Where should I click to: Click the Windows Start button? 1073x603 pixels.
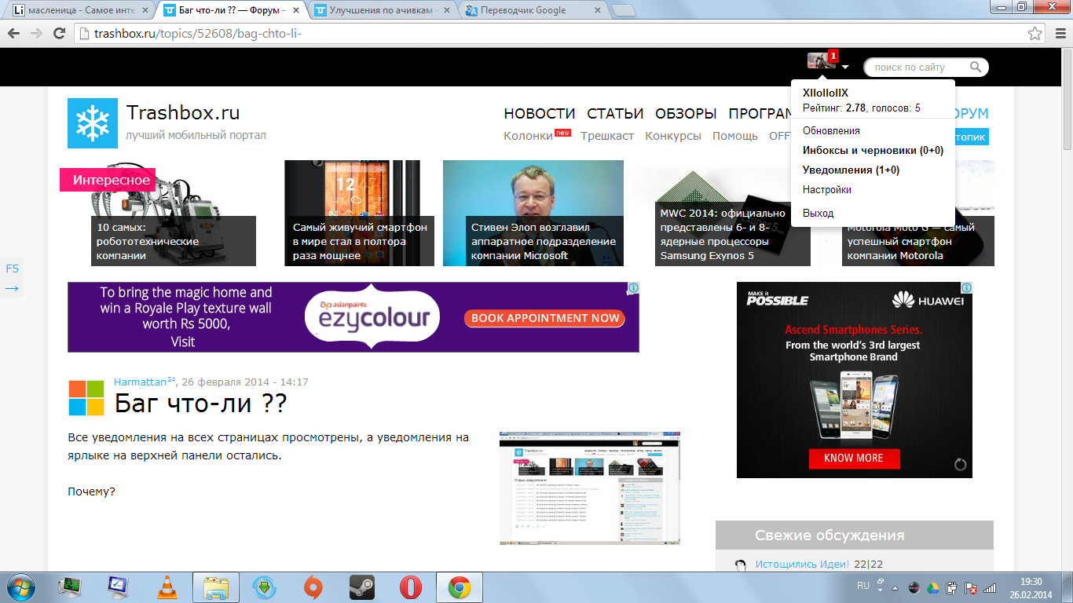point(21,587)
